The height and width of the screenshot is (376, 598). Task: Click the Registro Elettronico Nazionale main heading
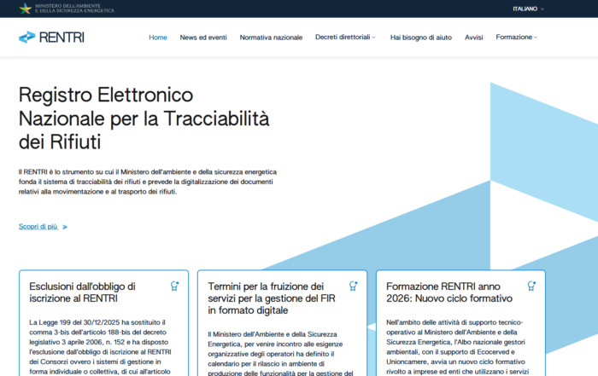(144, 118)
